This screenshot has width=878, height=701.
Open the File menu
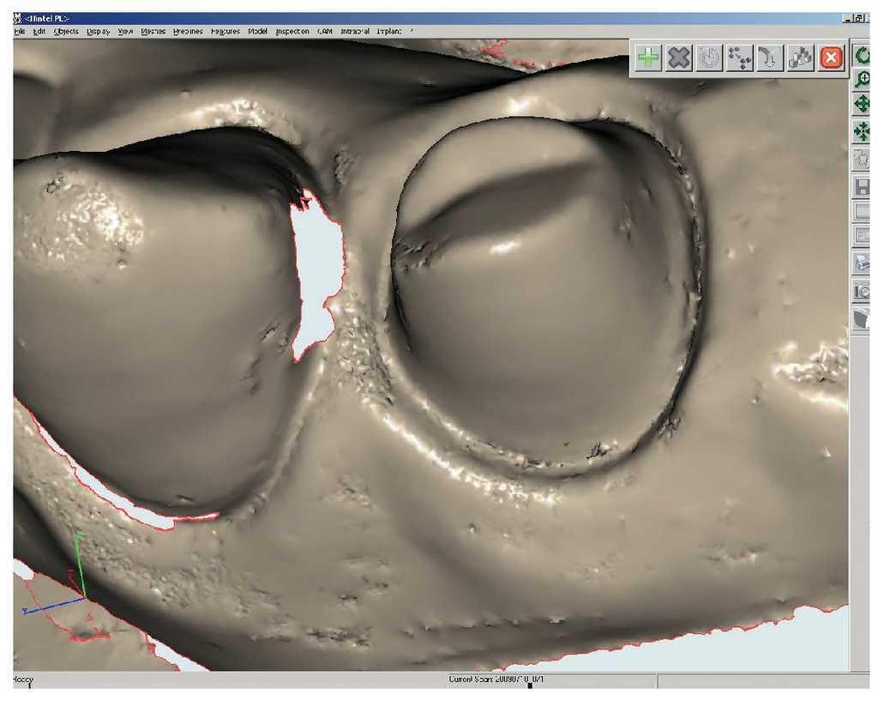pos(19,32)
